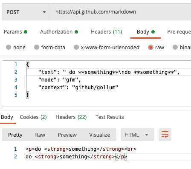Screen dimensions: 191x169
Task: Switch to Visualize response view
Action: pos(100,135)
